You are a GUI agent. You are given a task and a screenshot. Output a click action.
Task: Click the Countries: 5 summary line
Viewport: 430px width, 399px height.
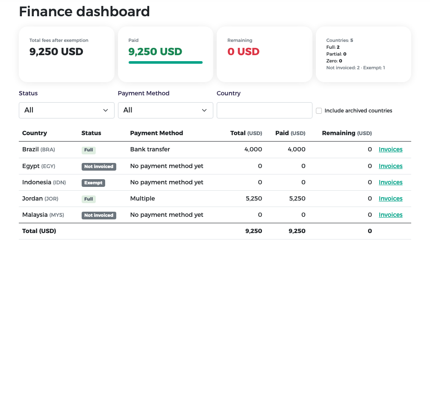click(x=339, y=40)
